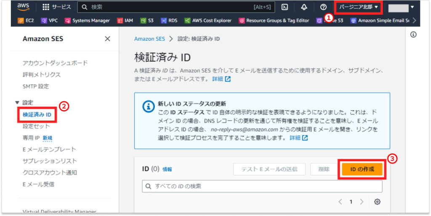
Task: Click the テスト E メールの送信 button
Action: (269, 169)
